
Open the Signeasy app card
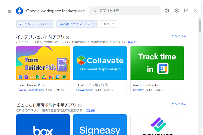tap(100, 124)
